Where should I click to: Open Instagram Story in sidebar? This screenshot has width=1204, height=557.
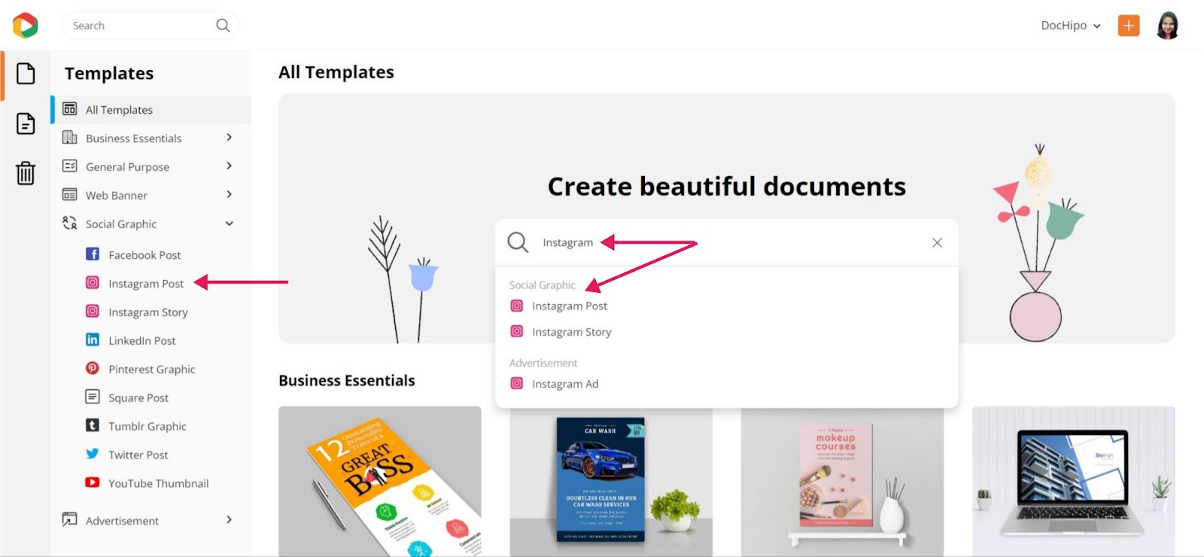tap(148, 312)
